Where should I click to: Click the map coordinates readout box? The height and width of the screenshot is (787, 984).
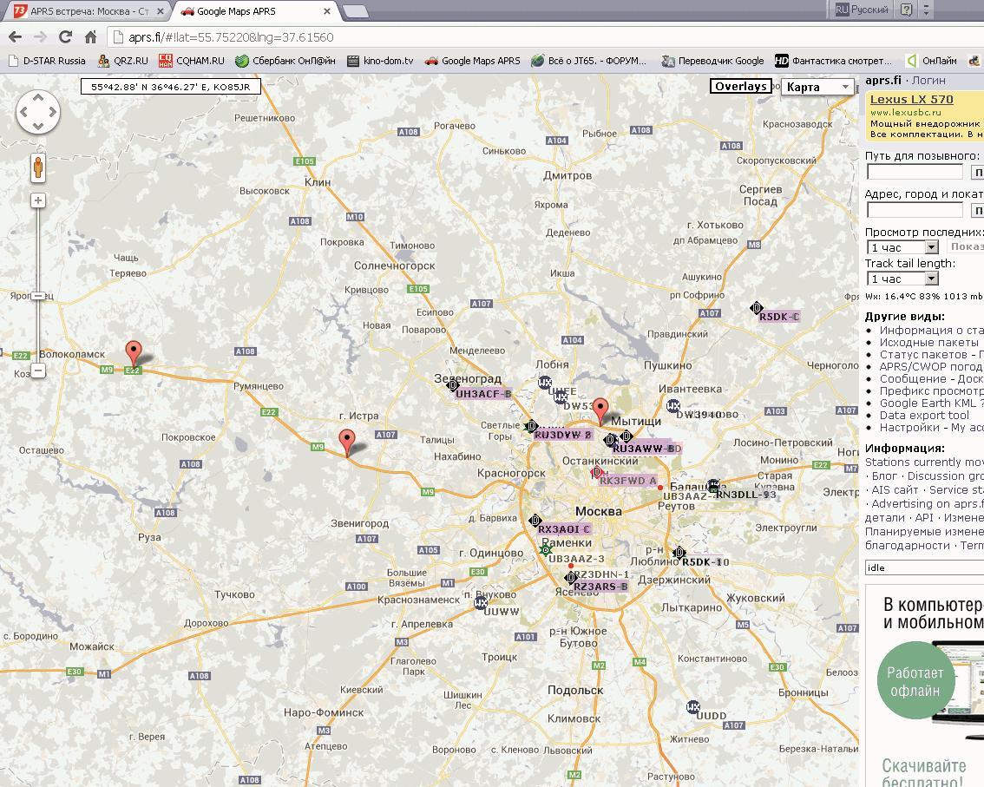[x=171, y=87]
